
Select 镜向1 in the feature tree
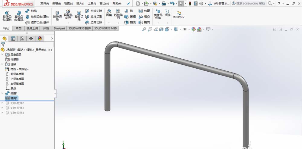(x=12, y=98)
